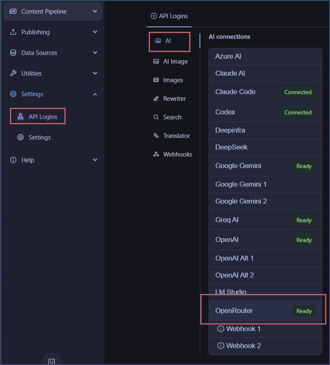Viewport: 330px width, 365px height.
Task: Click the Translator language icon
Action: (156, 135)
